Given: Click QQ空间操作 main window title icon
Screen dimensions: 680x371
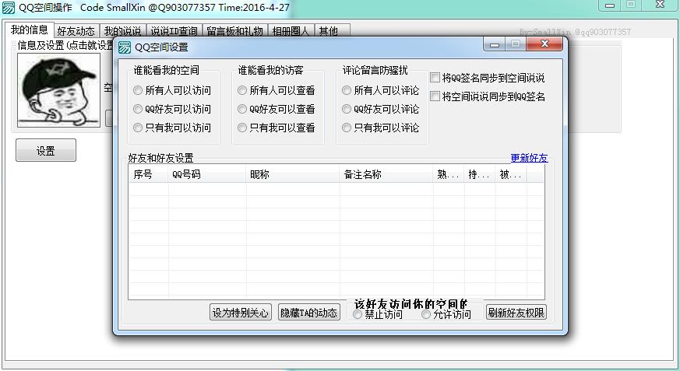Looking at the screenshot, I should [x=9, y=8].
